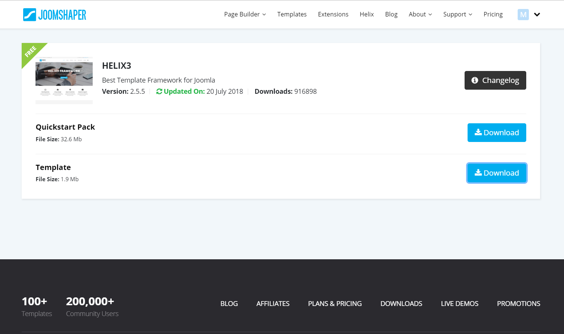The image size is (564, 334).
Task: Click the 'File Size: 1.9 Mb' text
Action: coord(57,179)
